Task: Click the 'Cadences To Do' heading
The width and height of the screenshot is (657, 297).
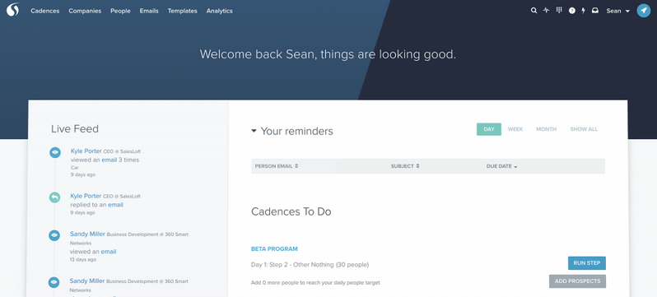Action: pyautogui.click(x=291, y=211)
